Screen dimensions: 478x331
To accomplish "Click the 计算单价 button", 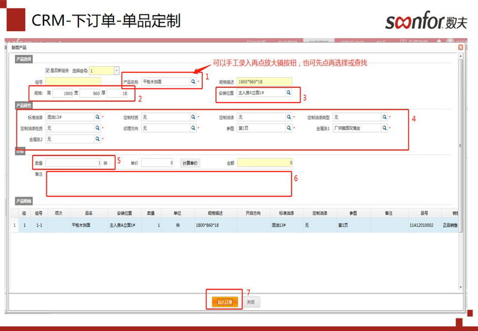I will (190, 163).
